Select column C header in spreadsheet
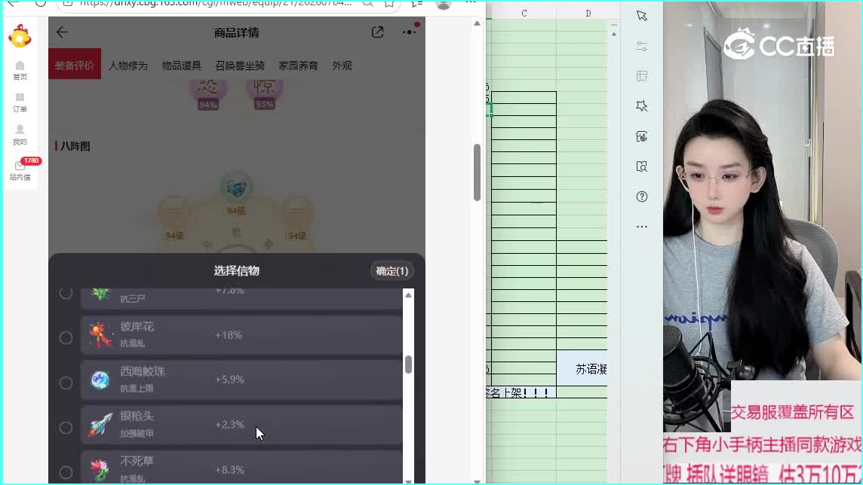This screenshot has height=485, width=863. [524, 14]
